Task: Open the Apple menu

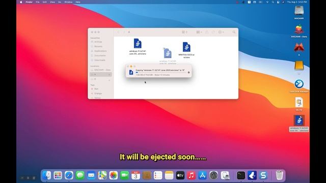Action: pos(21,2)
